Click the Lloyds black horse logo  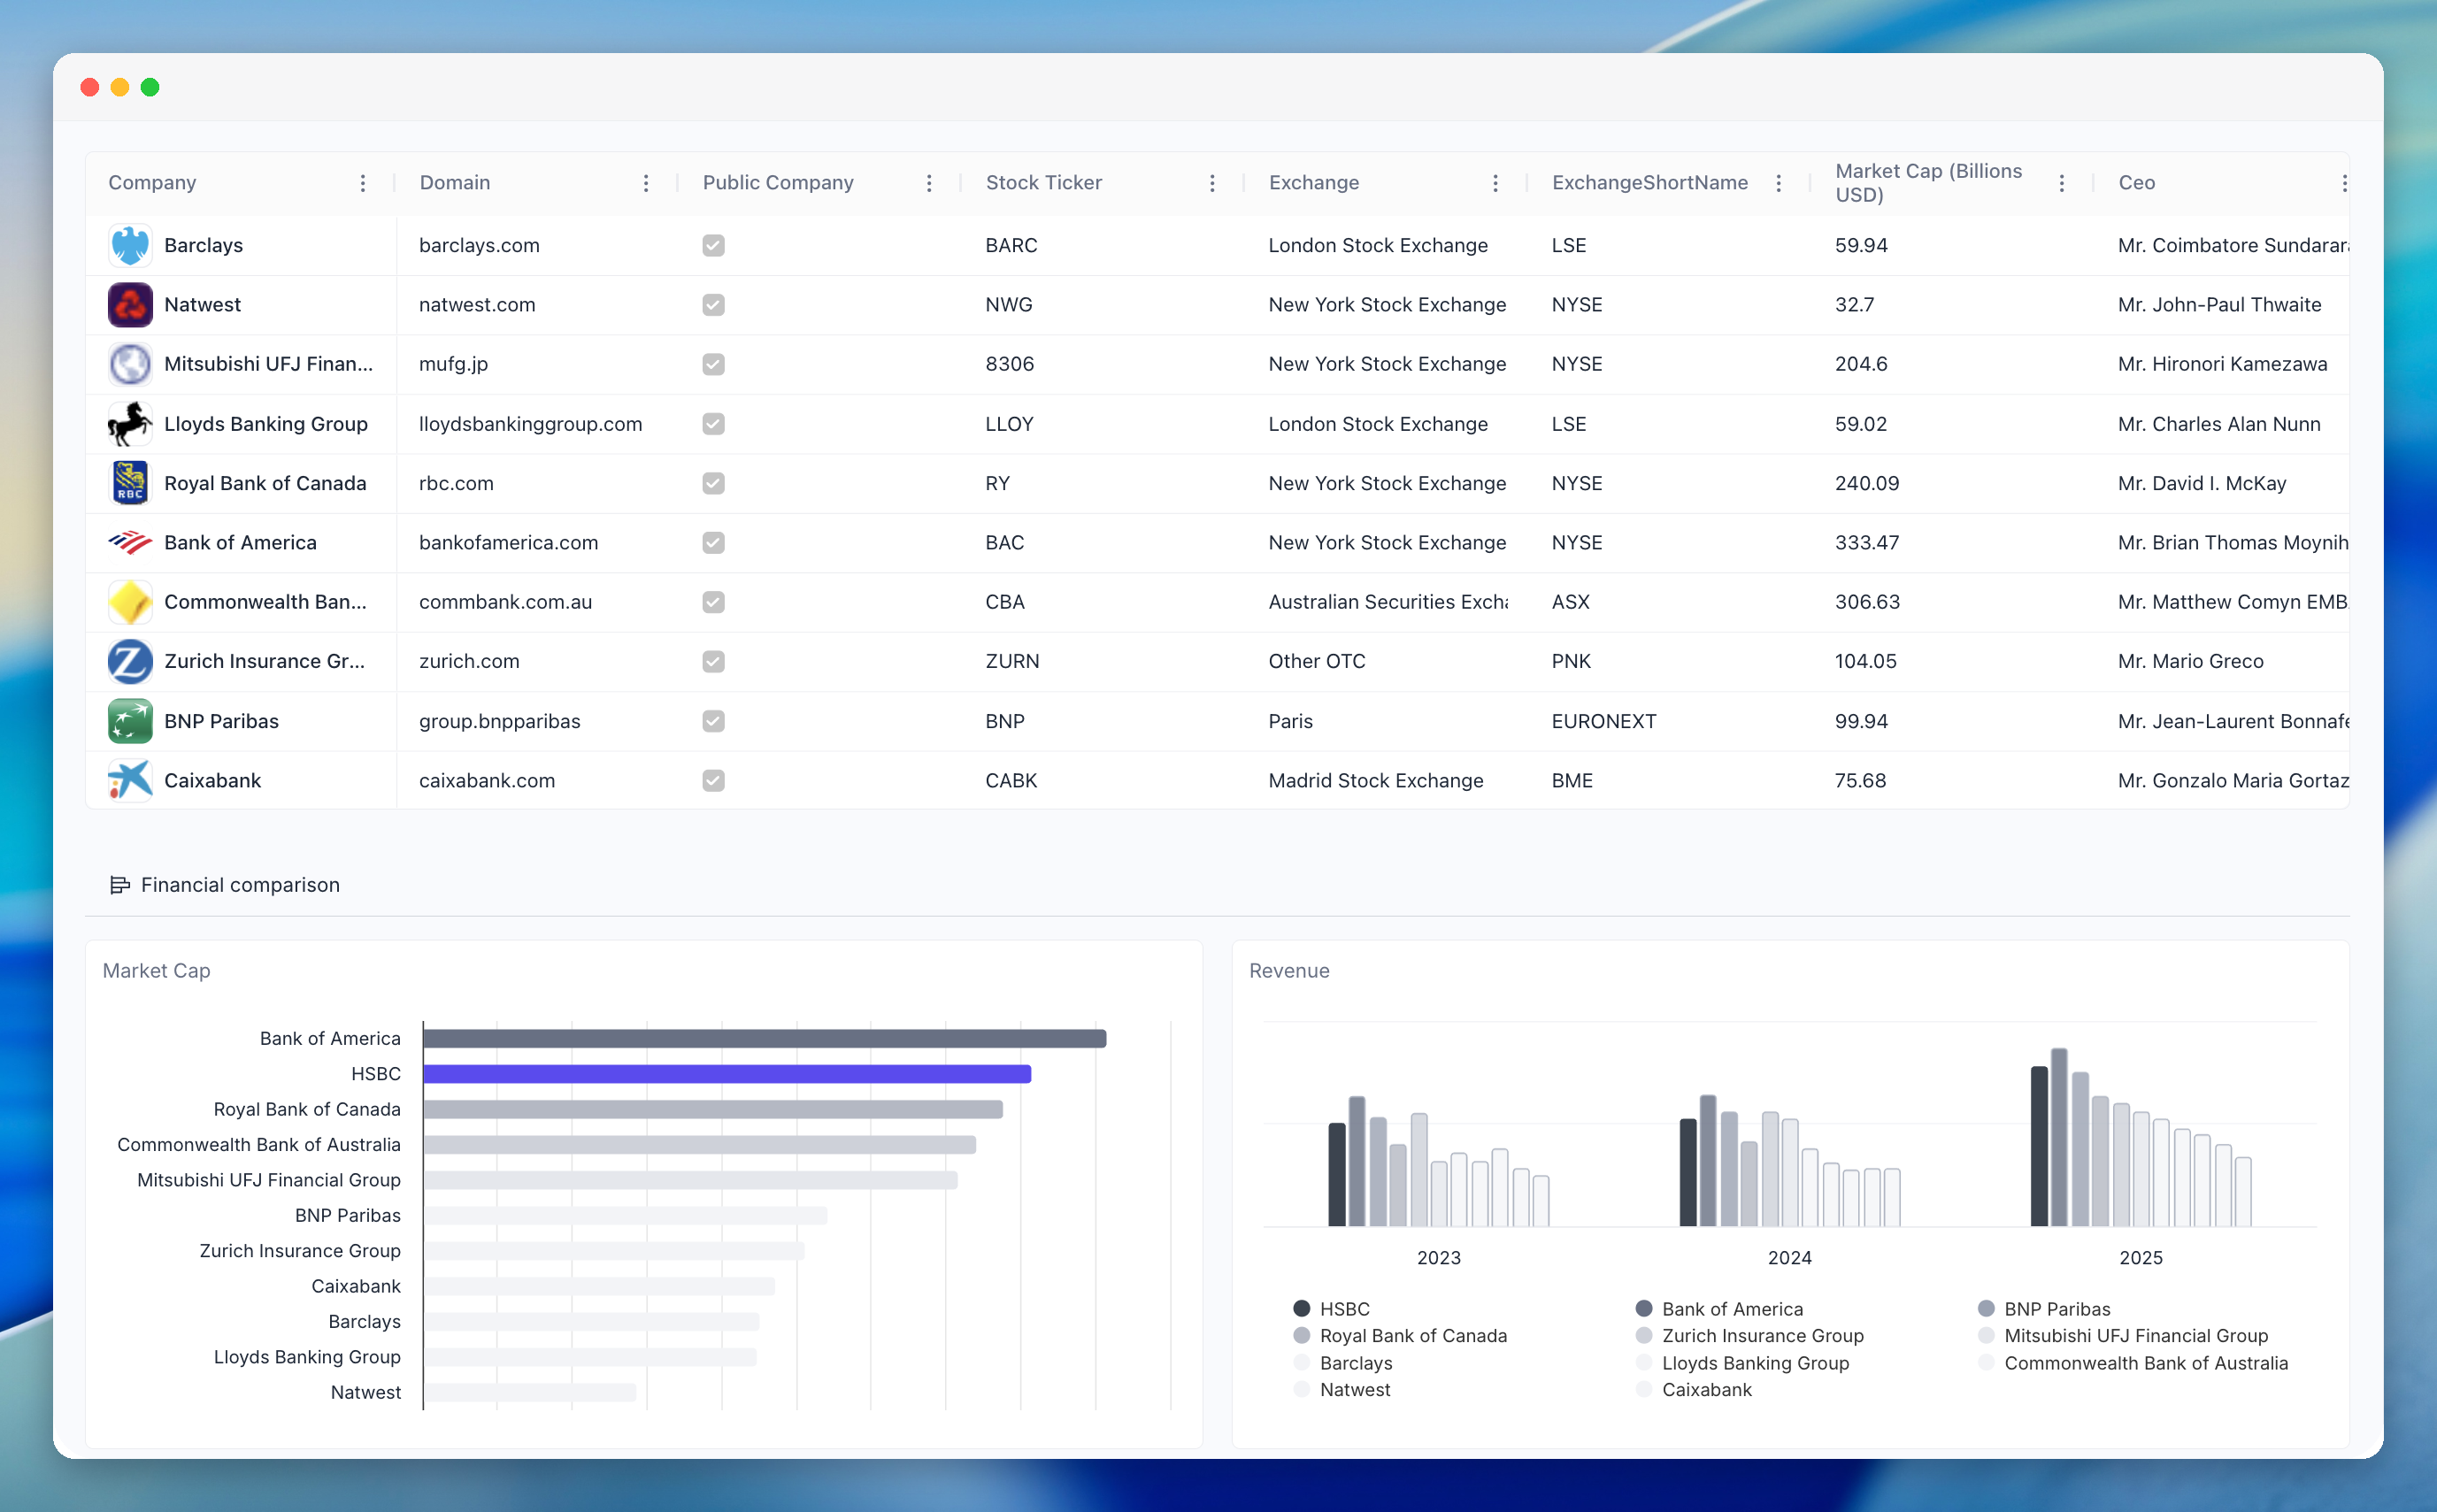coord(130,424)
